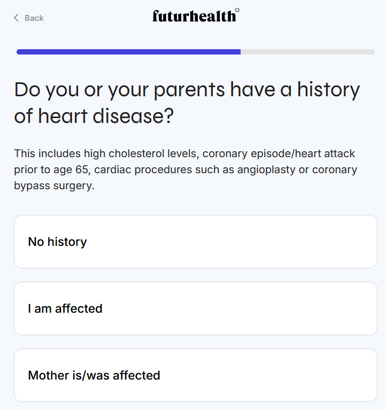Viewport: 386px width, 410px height.
Task: Click the blue filled progress bar segment
Action: [x=128, y=52]
